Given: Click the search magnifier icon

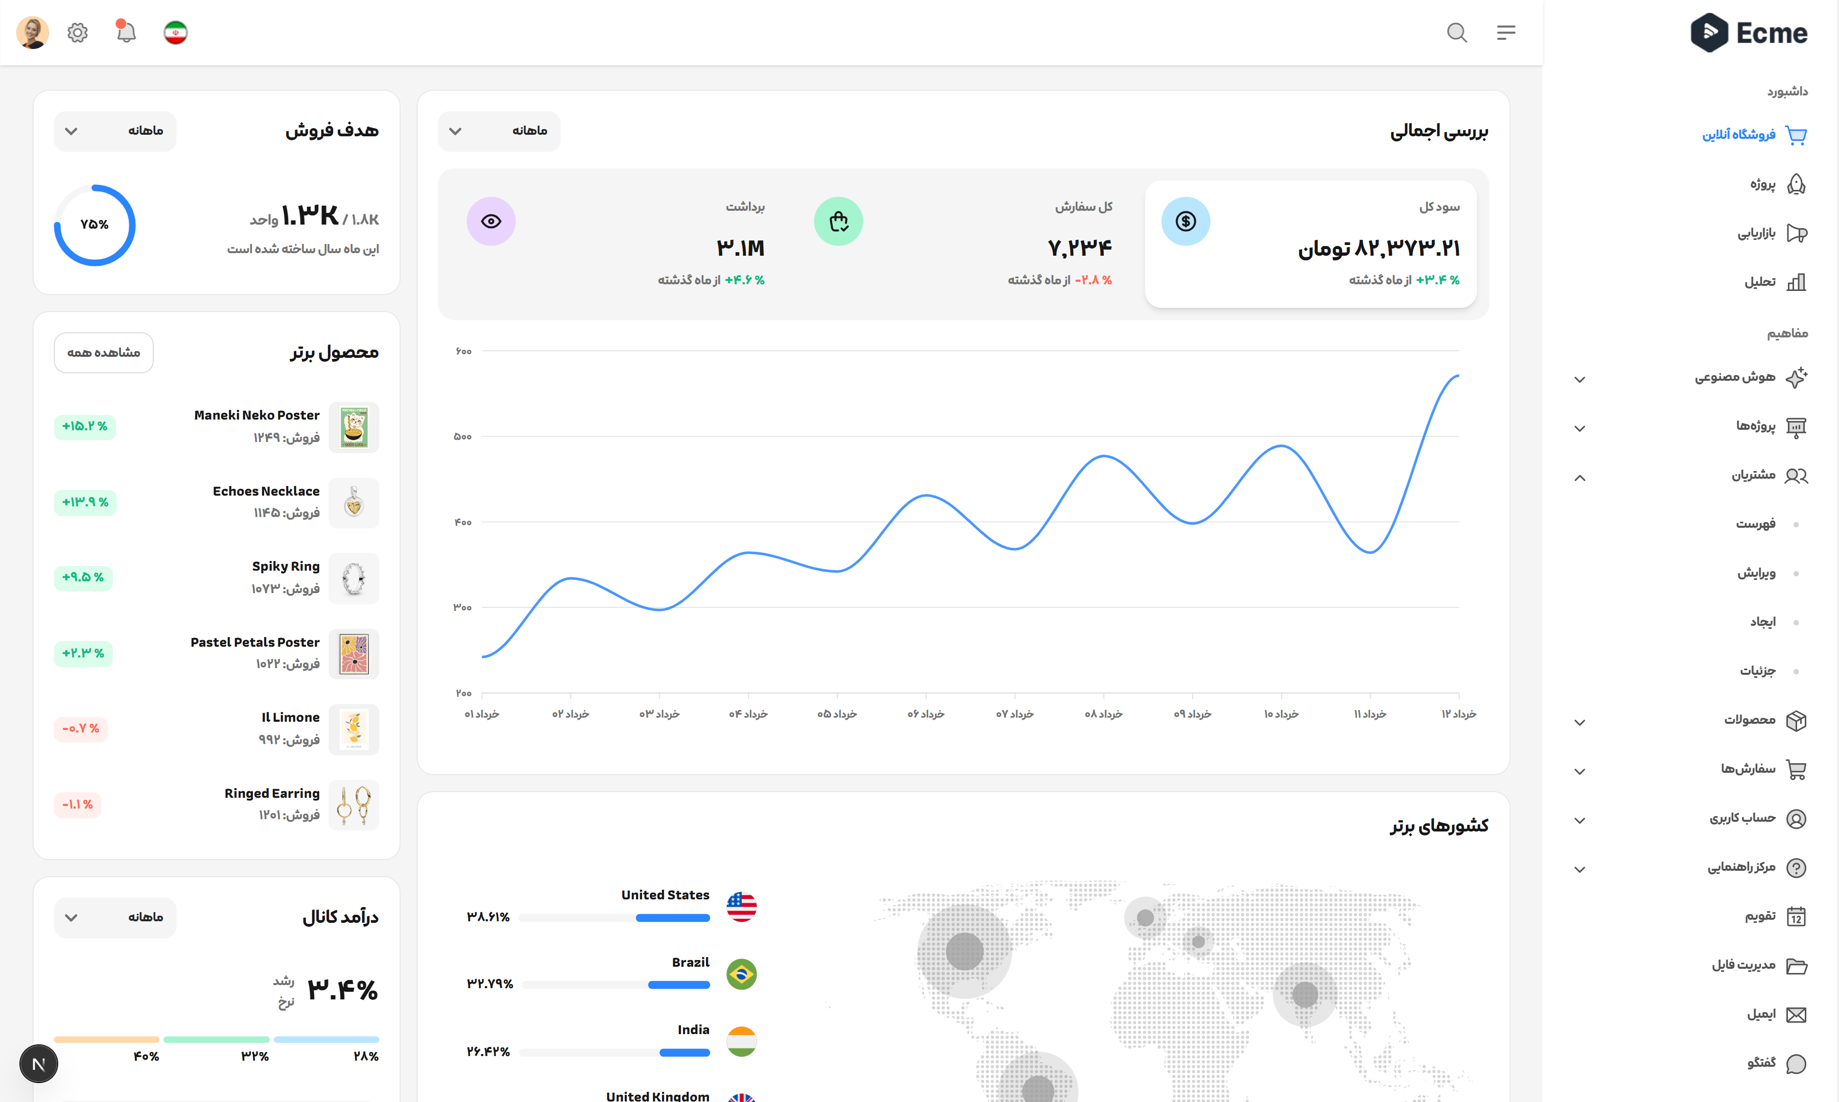Looking at the screenshot, I should pyautogui.click(x=1456, y=33).
